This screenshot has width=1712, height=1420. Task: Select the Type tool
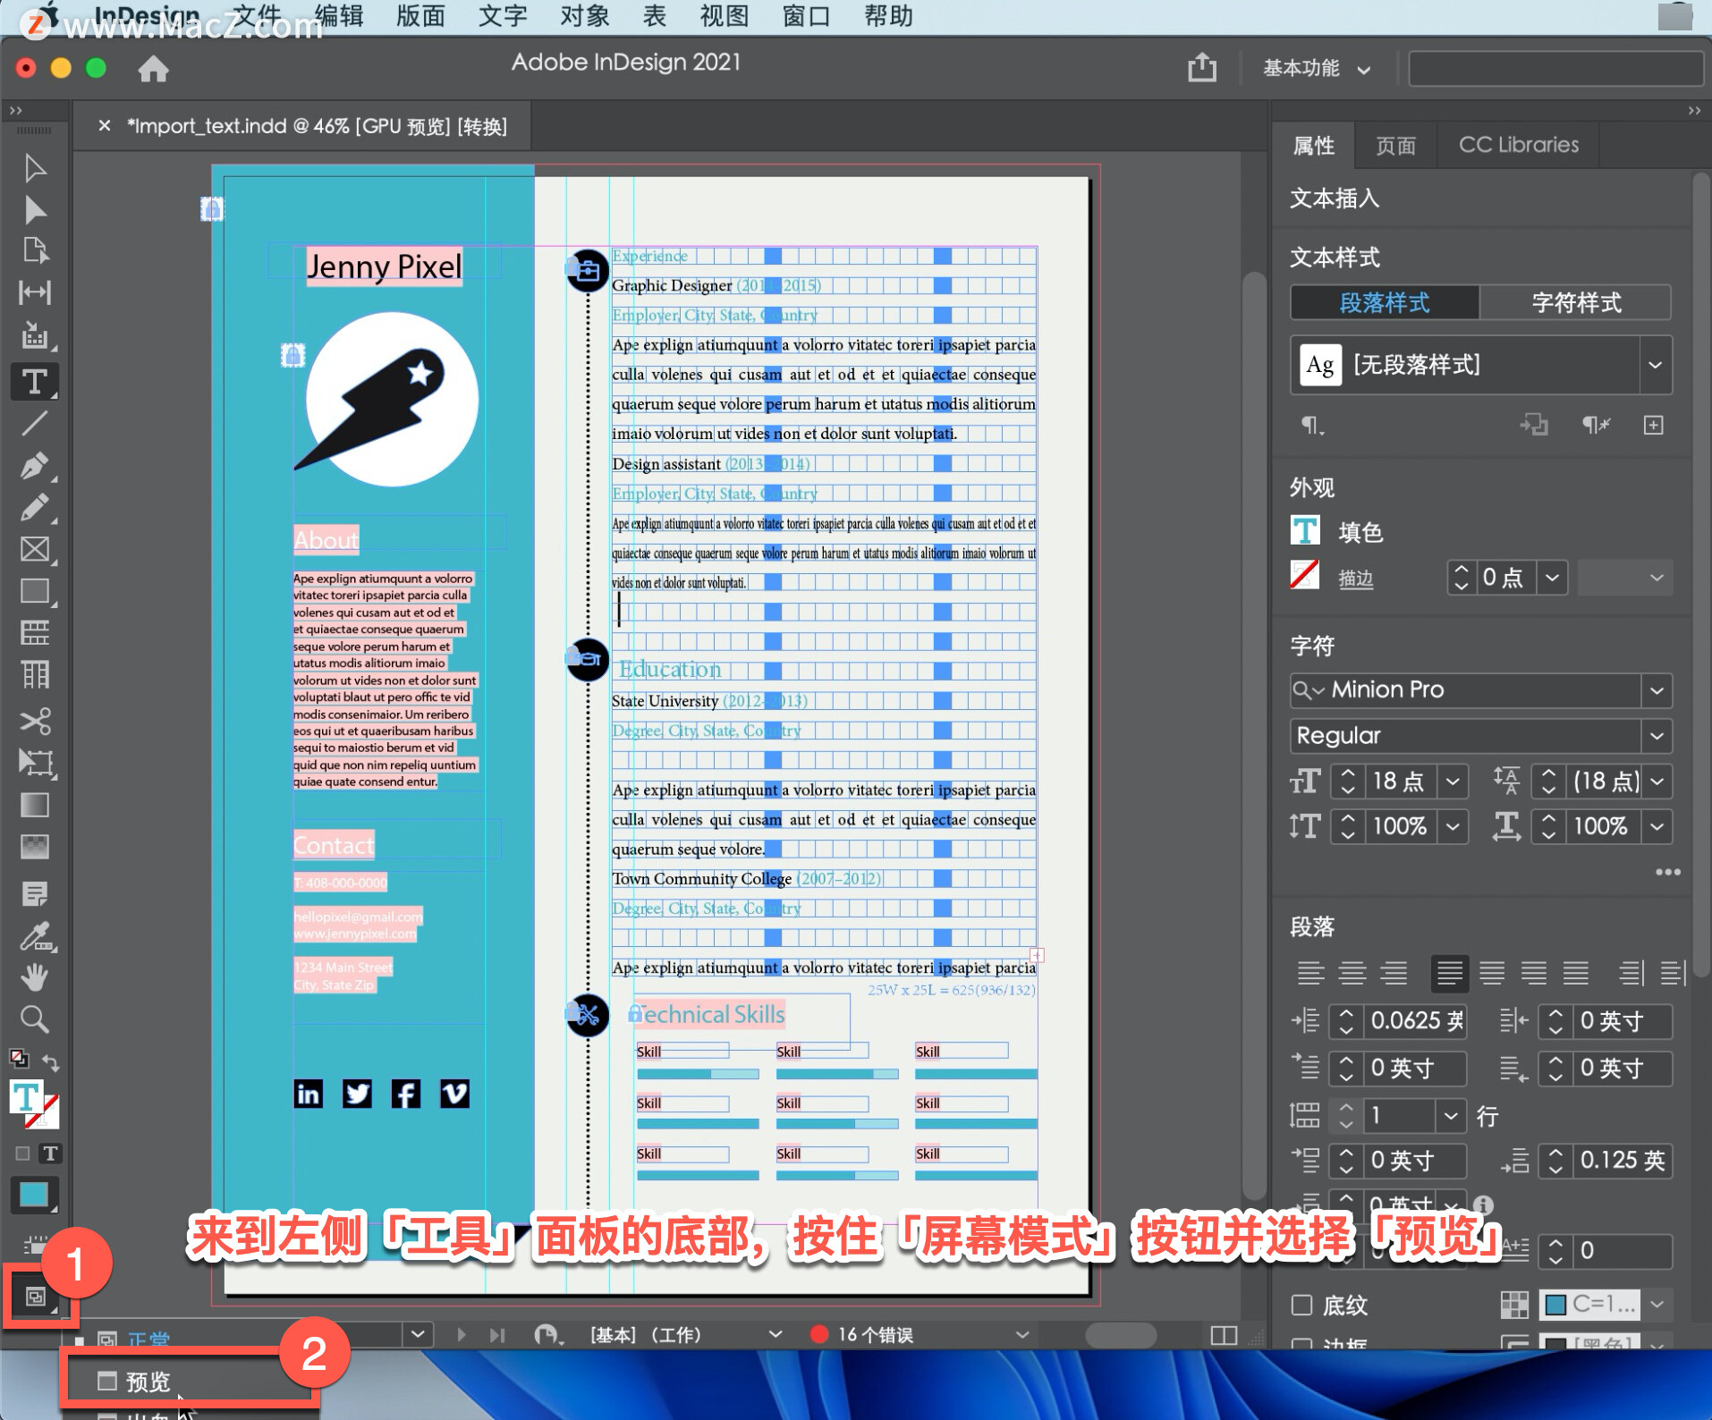[x=35, y=382]
